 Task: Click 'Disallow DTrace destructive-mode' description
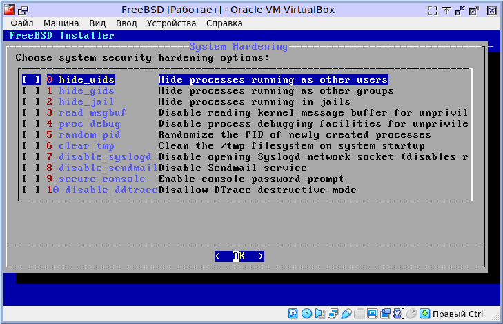[x=257, y=190]
